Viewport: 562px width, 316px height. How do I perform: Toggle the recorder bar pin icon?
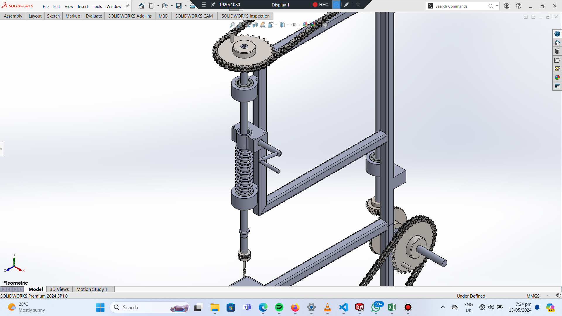click(x=213, y=5)
